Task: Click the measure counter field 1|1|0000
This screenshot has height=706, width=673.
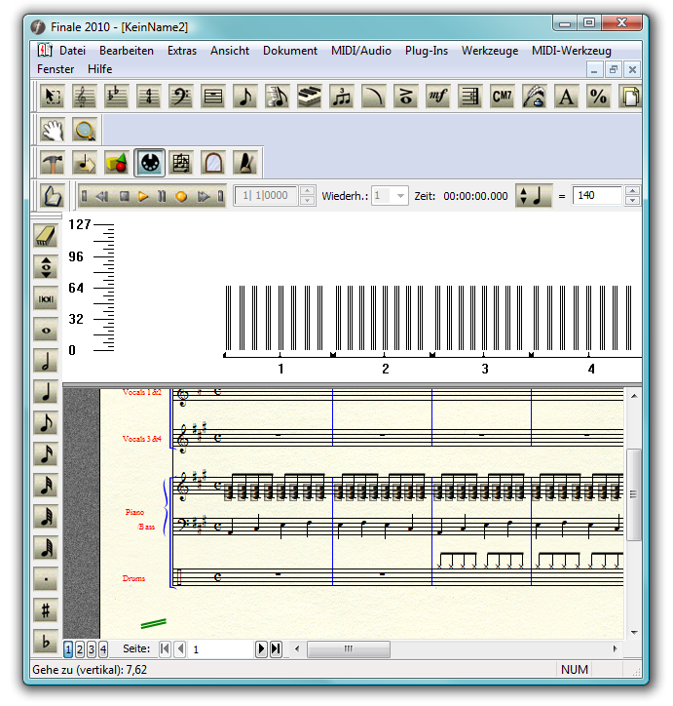Action: coord(266,195)
